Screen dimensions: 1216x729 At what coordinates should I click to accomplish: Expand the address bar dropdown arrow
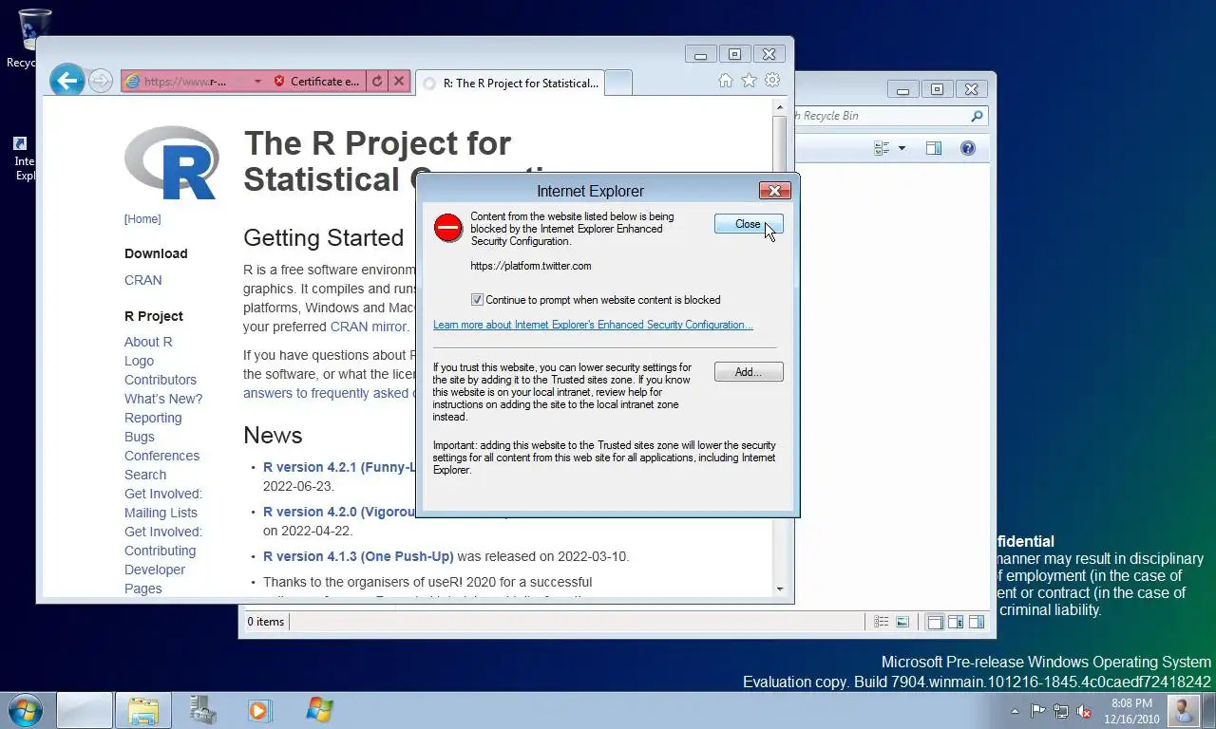click(x=256, y=82)
